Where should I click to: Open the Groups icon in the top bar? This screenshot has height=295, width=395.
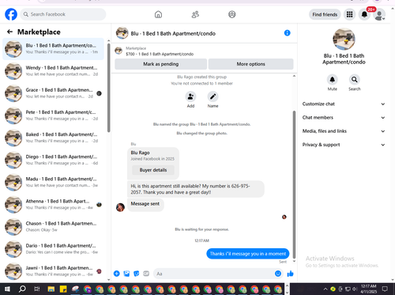point(232,14)
